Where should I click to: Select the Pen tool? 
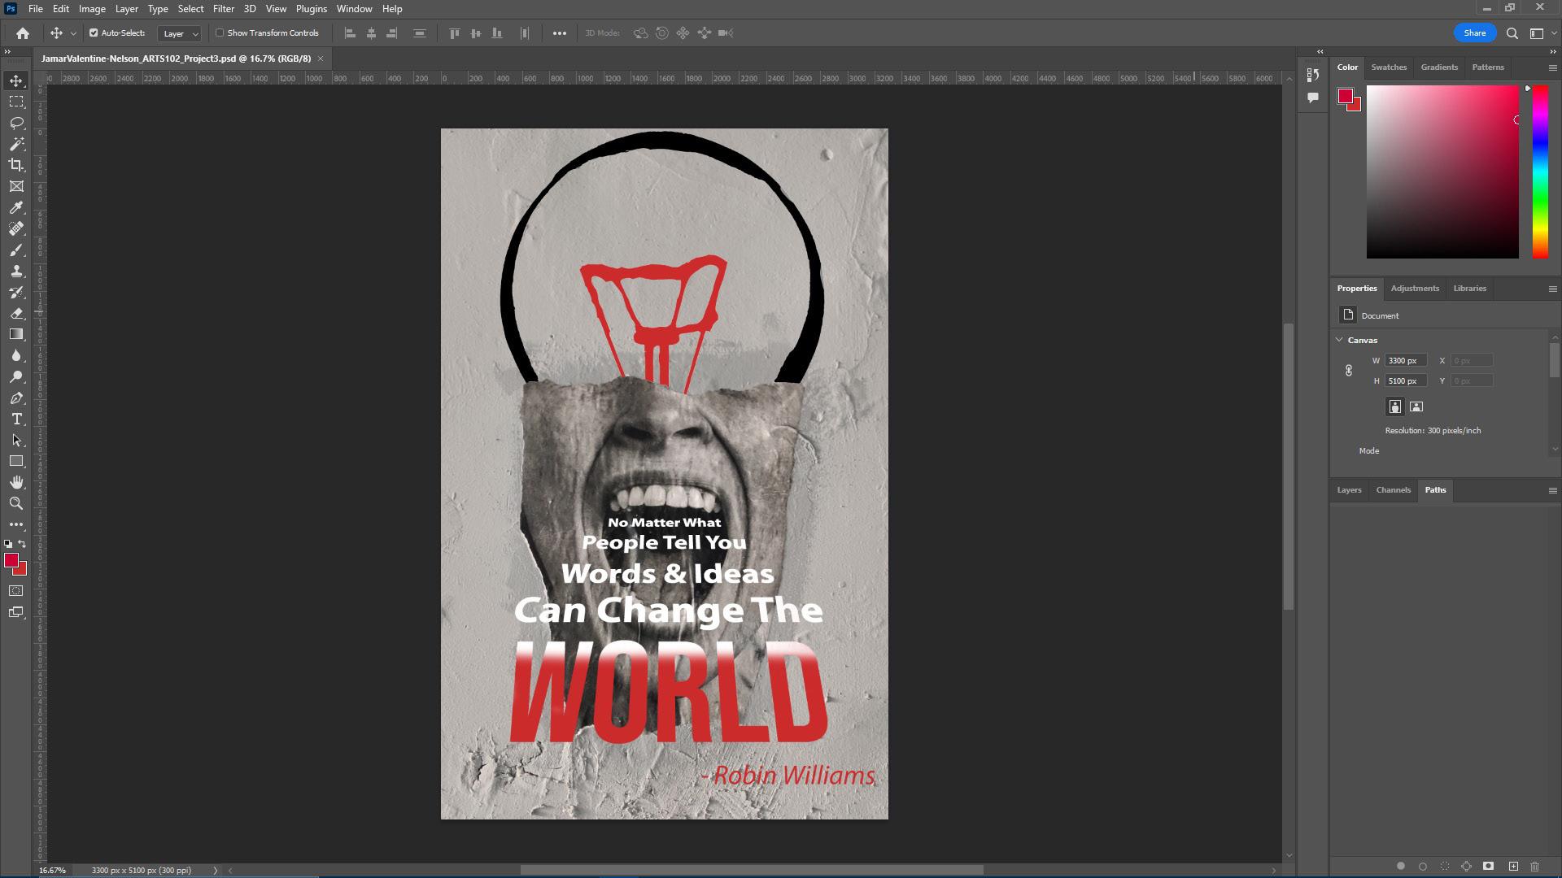(16, 398)
